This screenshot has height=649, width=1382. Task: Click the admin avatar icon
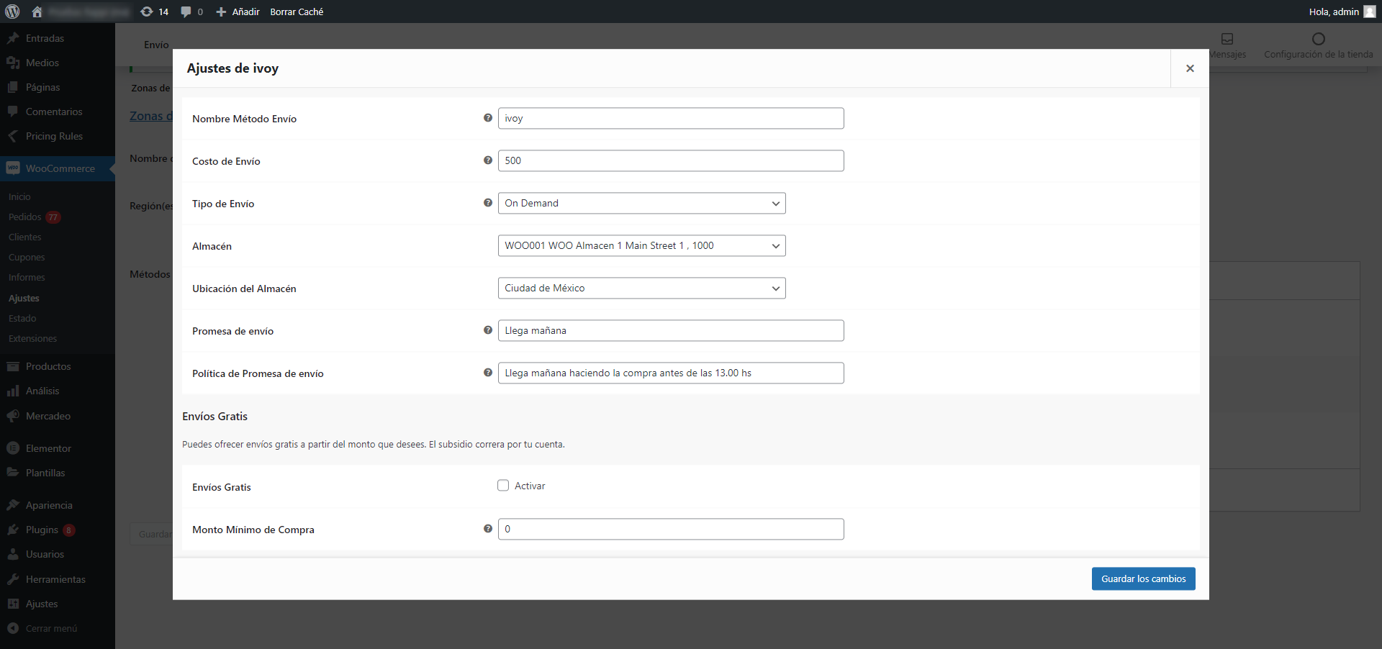click(x=1370, y=12)
